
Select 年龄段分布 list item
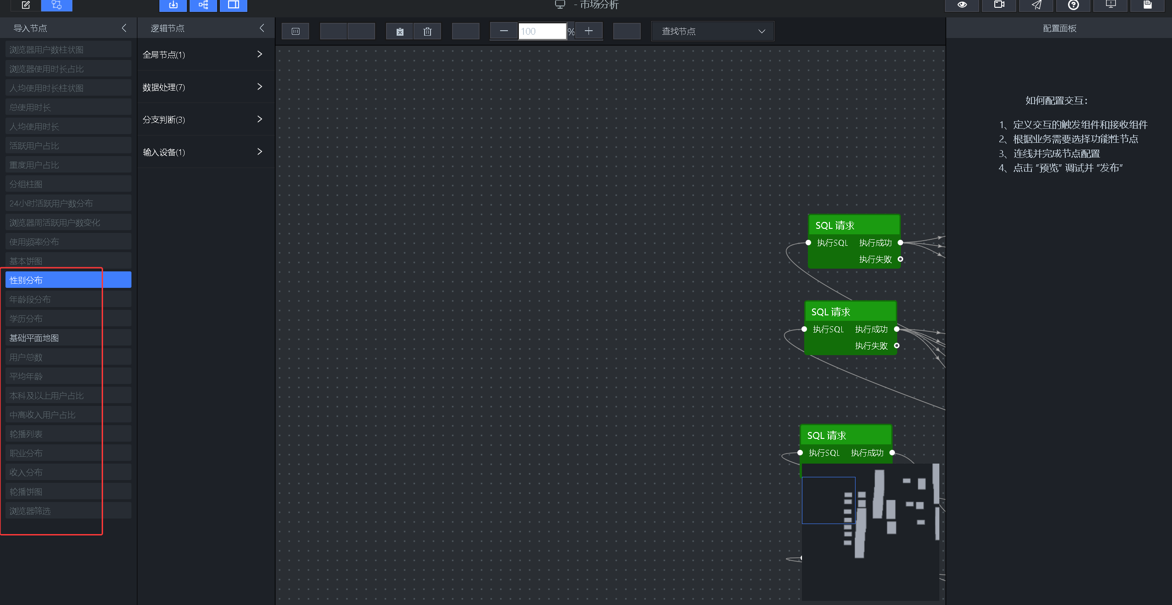[x=68, y=299]
